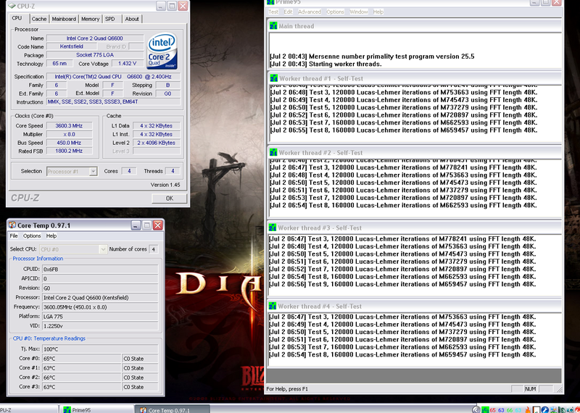Viewport: 580px width, 413px height.
Task: Open the Select CPU dropdown in Core Temp
Action: tap(103, 249)
